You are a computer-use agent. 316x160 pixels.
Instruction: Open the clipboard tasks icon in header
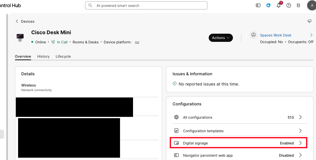click(298, 5)
